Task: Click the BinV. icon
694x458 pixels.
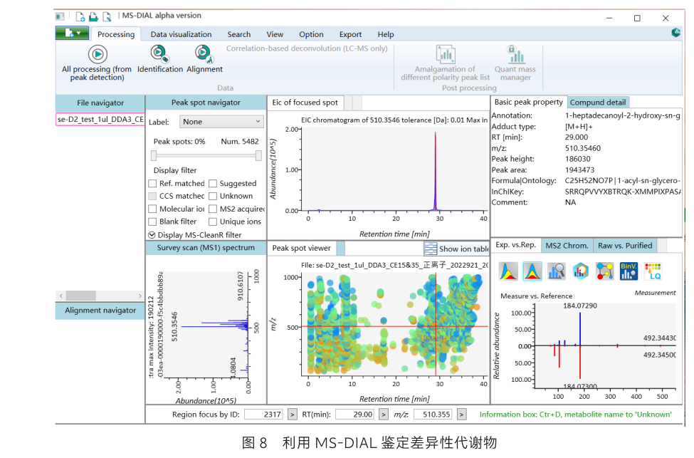Action: (629, 271)
